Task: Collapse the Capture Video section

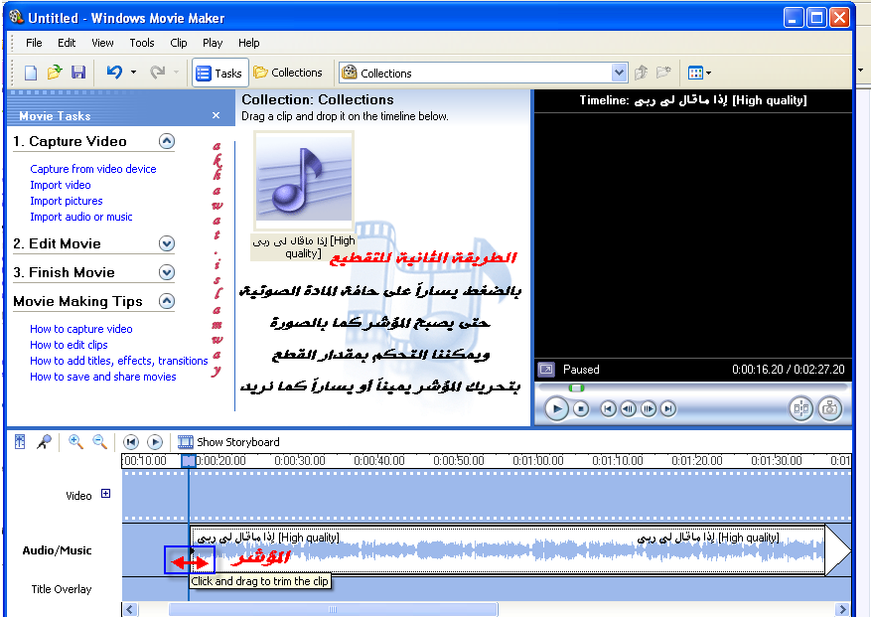Action: 167,141
